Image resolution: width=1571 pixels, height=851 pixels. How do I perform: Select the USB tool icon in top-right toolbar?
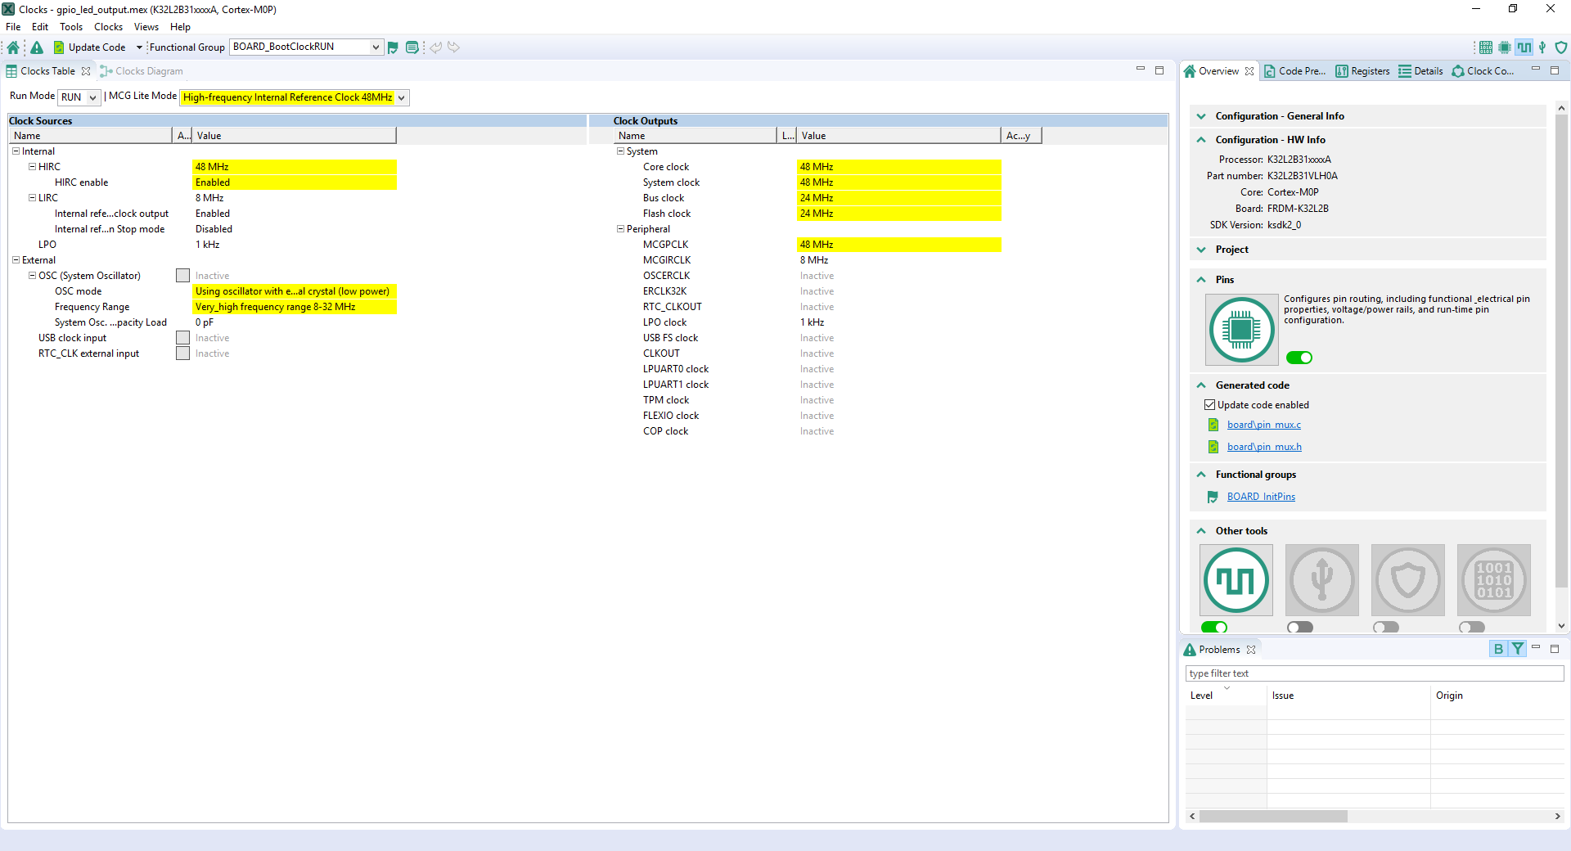(1542, 47)
